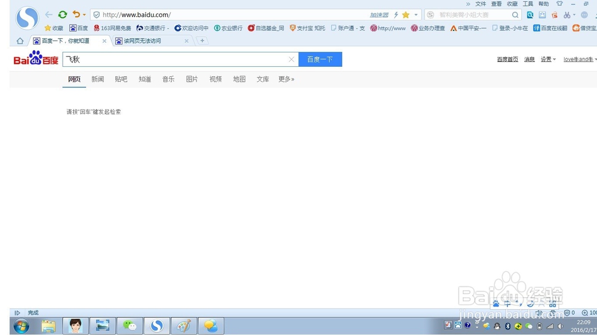
Task: Click the round more-tools ellipsis icon
Action: tap(584, 15)
